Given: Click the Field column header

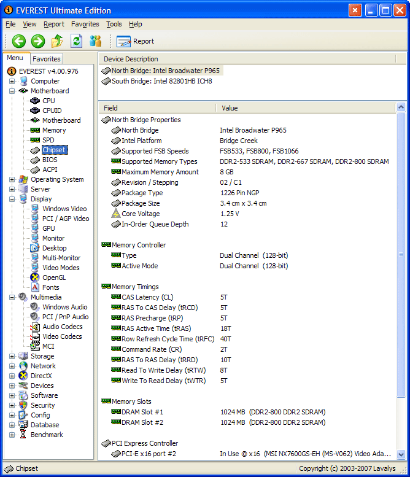Looking at the screenshot, I should (157, 108).
